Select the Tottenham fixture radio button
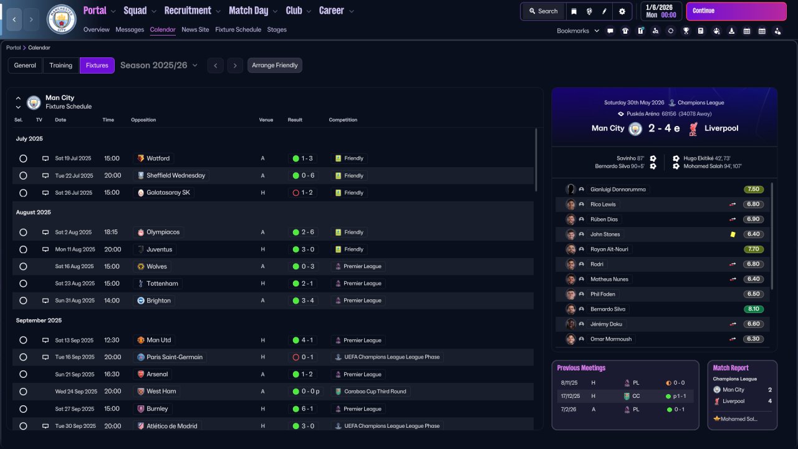This screenshot has height=449, width=798. click(x=23, y=284)
